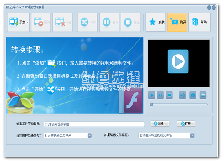
Task: Click the 浏览... browse button
Action: tap(160, 124)
